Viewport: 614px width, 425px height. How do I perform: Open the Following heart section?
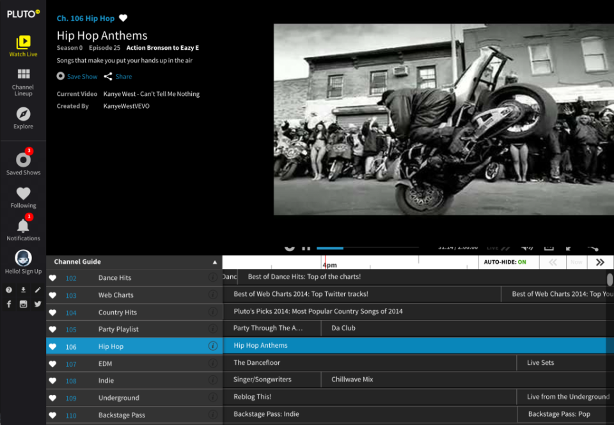23,197
